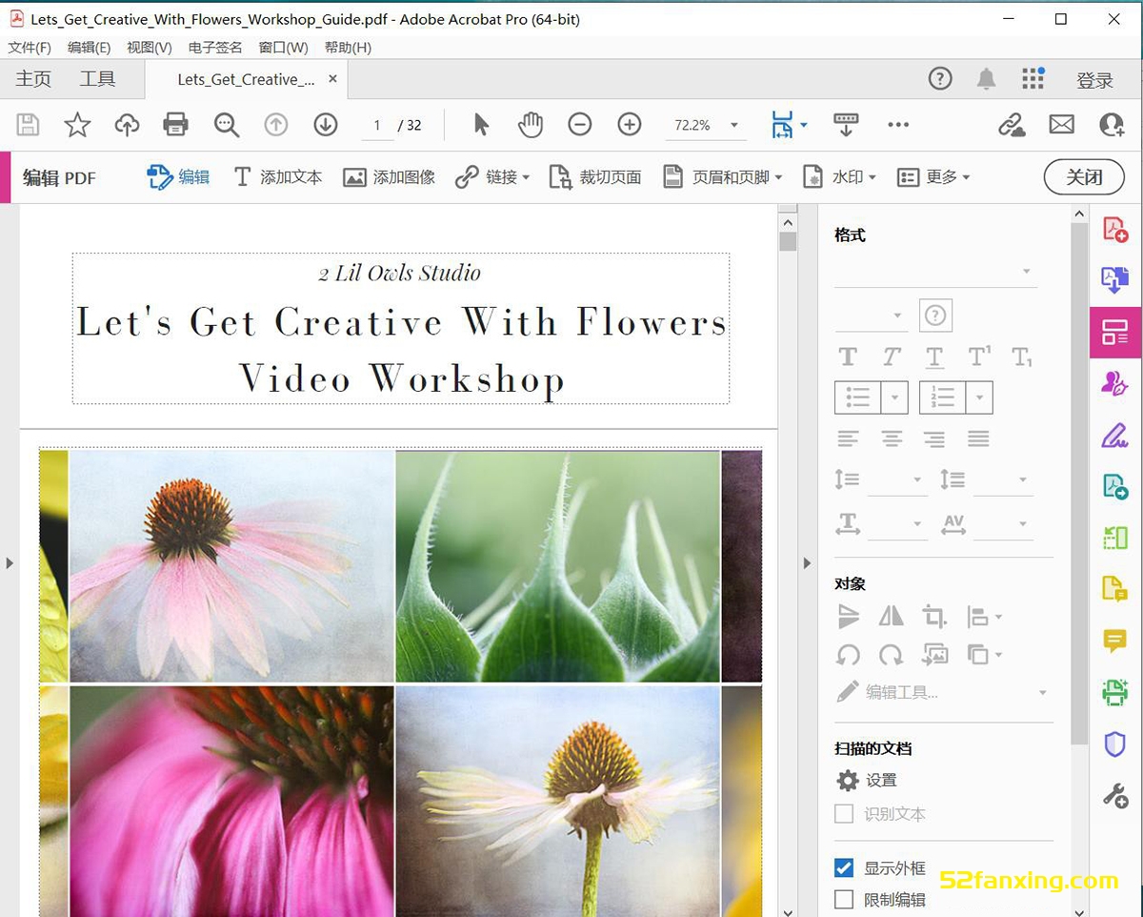Open the 电子签名 menu
Screen dimensions: 1143x917
[x=215, y=47]
